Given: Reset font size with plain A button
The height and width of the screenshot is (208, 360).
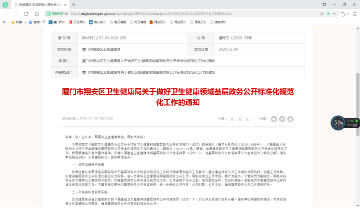Looking at the screenshot, I should pos(247,119).
